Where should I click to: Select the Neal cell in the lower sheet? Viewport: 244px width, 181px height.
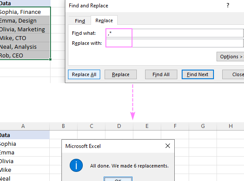point(25,178)
